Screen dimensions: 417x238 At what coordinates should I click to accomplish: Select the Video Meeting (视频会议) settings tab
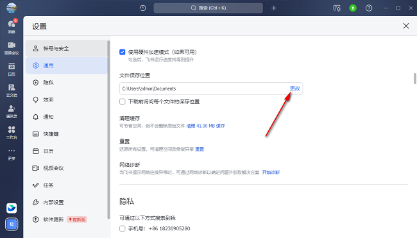[67, 168]
